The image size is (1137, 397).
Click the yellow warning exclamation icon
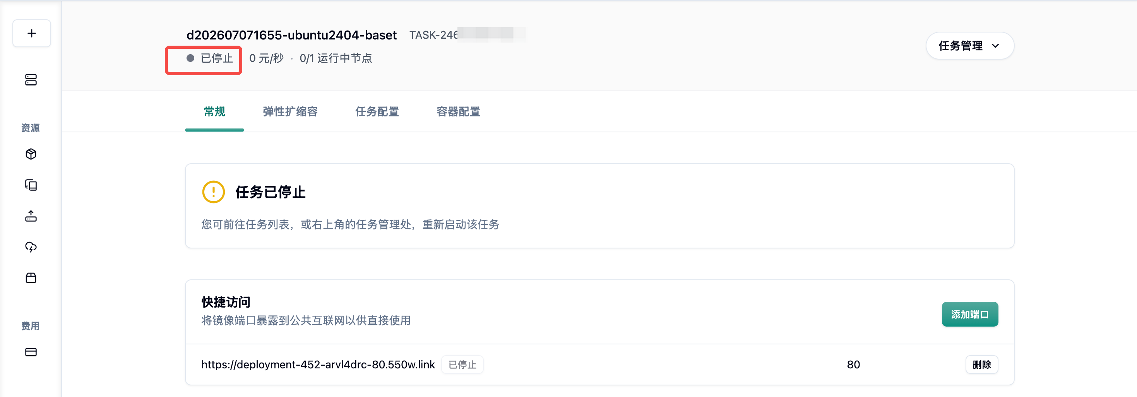(x=214, y=192)
